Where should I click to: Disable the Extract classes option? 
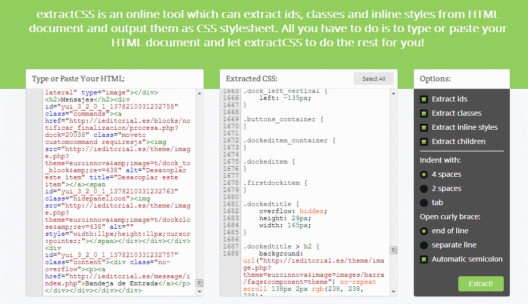pyautogui.click(x=424, y=113)
